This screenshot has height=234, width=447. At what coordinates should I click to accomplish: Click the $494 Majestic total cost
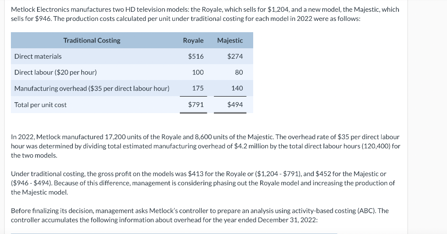pos(235,105)
